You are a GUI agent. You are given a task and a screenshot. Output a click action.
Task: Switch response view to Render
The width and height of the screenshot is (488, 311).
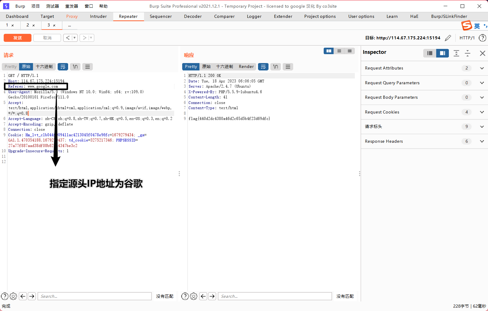tap(246, 67)
